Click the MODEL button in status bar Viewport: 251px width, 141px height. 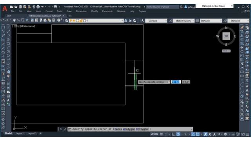(x=154, y=134)
